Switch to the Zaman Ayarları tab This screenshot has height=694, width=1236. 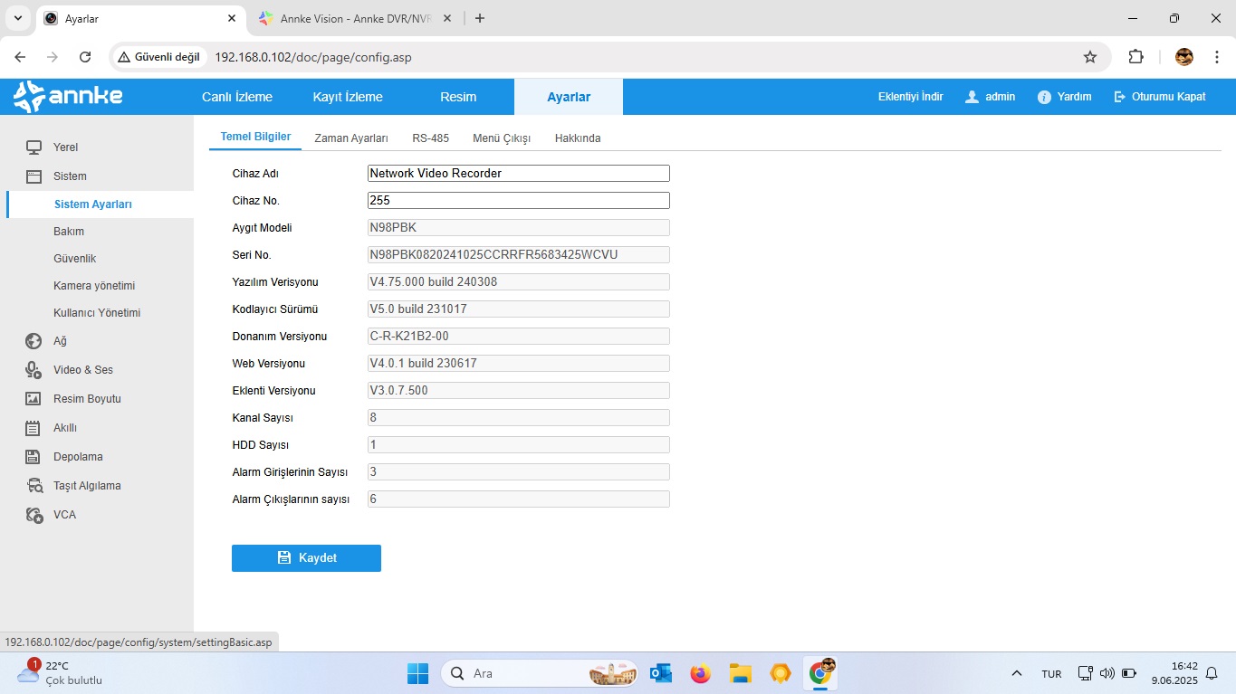point(350,138)
